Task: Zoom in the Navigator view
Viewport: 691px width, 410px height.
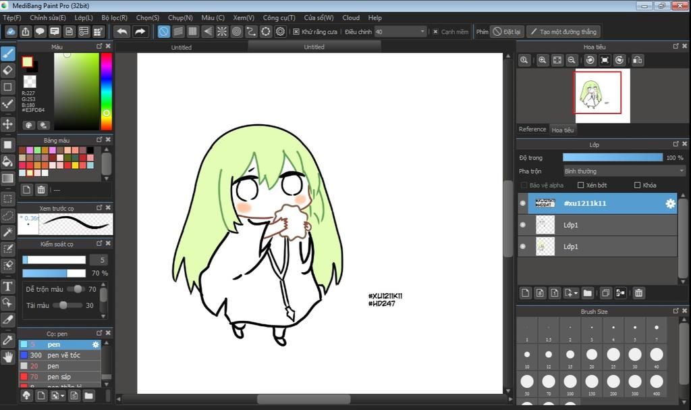Action: coord(543,60)
